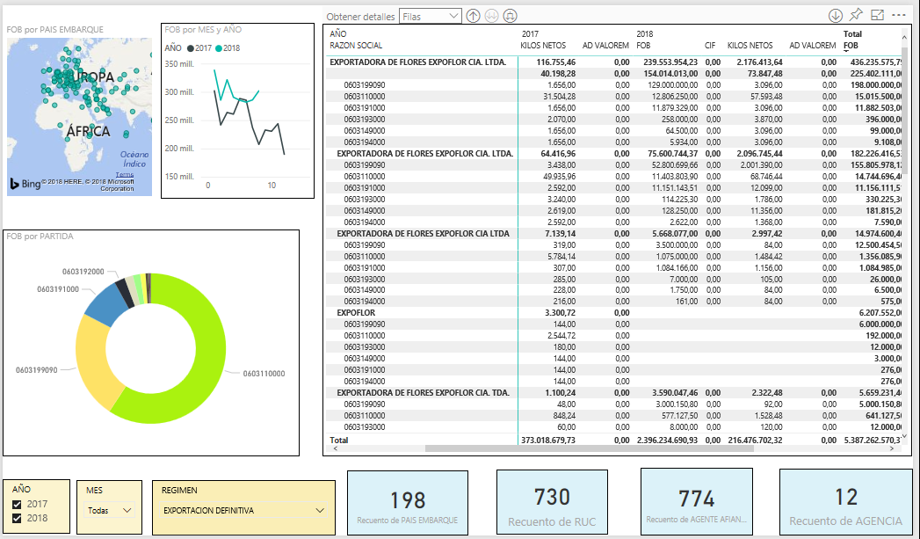Click matrix scroll down arrow
Viewport: 920px width, 539px height.
904,436
